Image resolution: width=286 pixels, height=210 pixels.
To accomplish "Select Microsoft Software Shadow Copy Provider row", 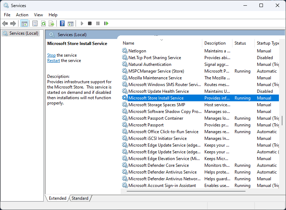I will (x=200, y=111).
